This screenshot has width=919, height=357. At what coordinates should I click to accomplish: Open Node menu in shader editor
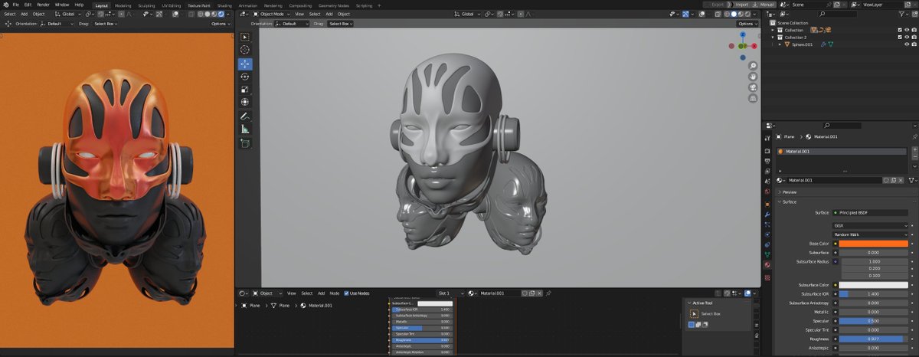[x=335, y=293]
